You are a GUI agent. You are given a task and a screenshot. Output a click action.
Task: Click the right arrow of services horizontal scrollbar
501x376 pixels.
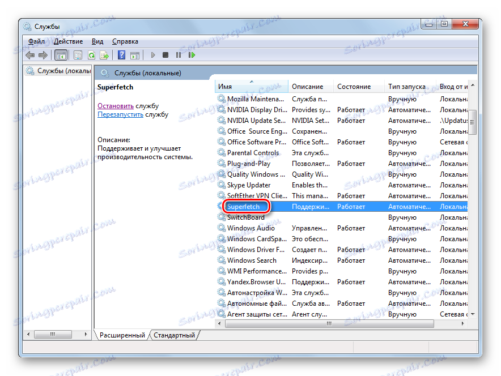click(x=463, y=324)
